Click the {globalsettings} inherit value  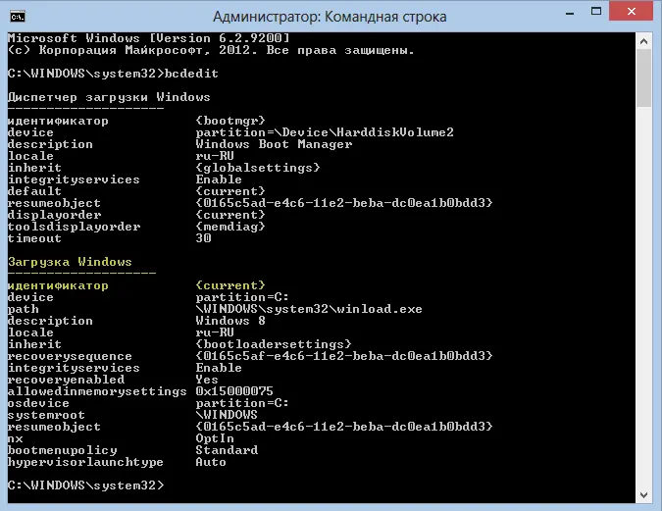pos(258,168)
